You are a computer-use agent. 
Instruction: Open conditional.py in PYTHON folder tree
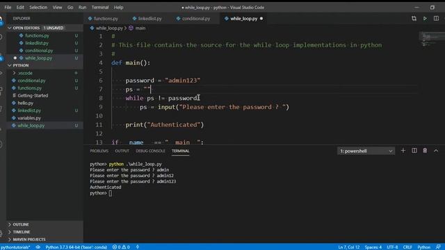31,81
